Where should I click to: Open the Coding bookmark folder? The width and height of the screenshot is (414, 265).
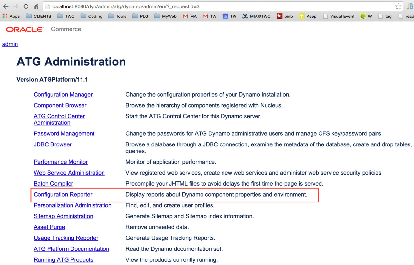[x=92, y=16]
